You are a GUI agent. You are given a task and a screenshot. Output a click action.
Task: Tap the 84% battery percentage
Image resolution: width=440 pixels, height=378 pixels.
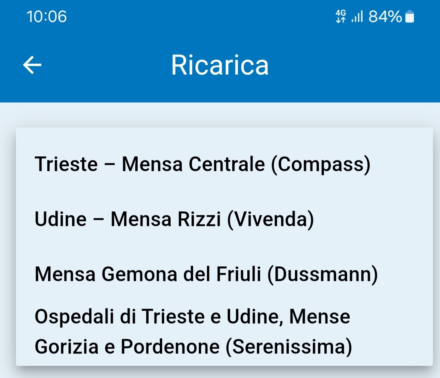[385, 16]
